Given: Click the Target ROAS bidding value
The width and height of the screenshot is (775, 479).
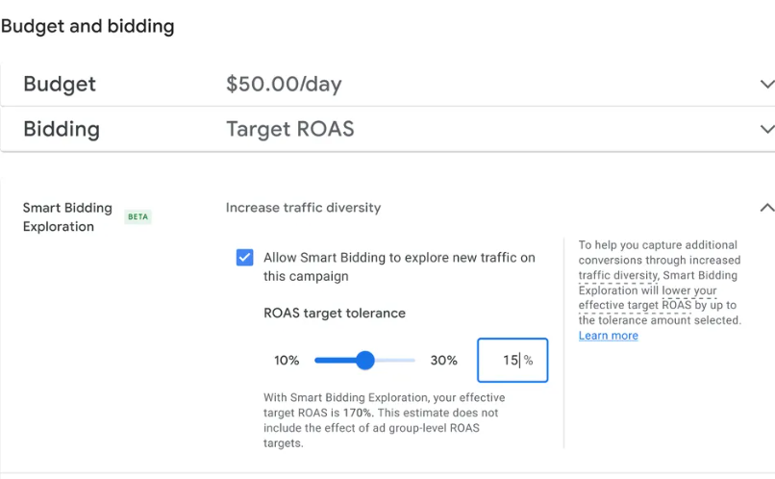Looking at the screenshot, I should click(x=290, y=129).
